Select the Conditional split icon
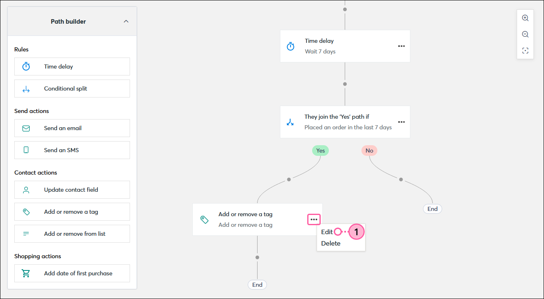 coord(26,88)
